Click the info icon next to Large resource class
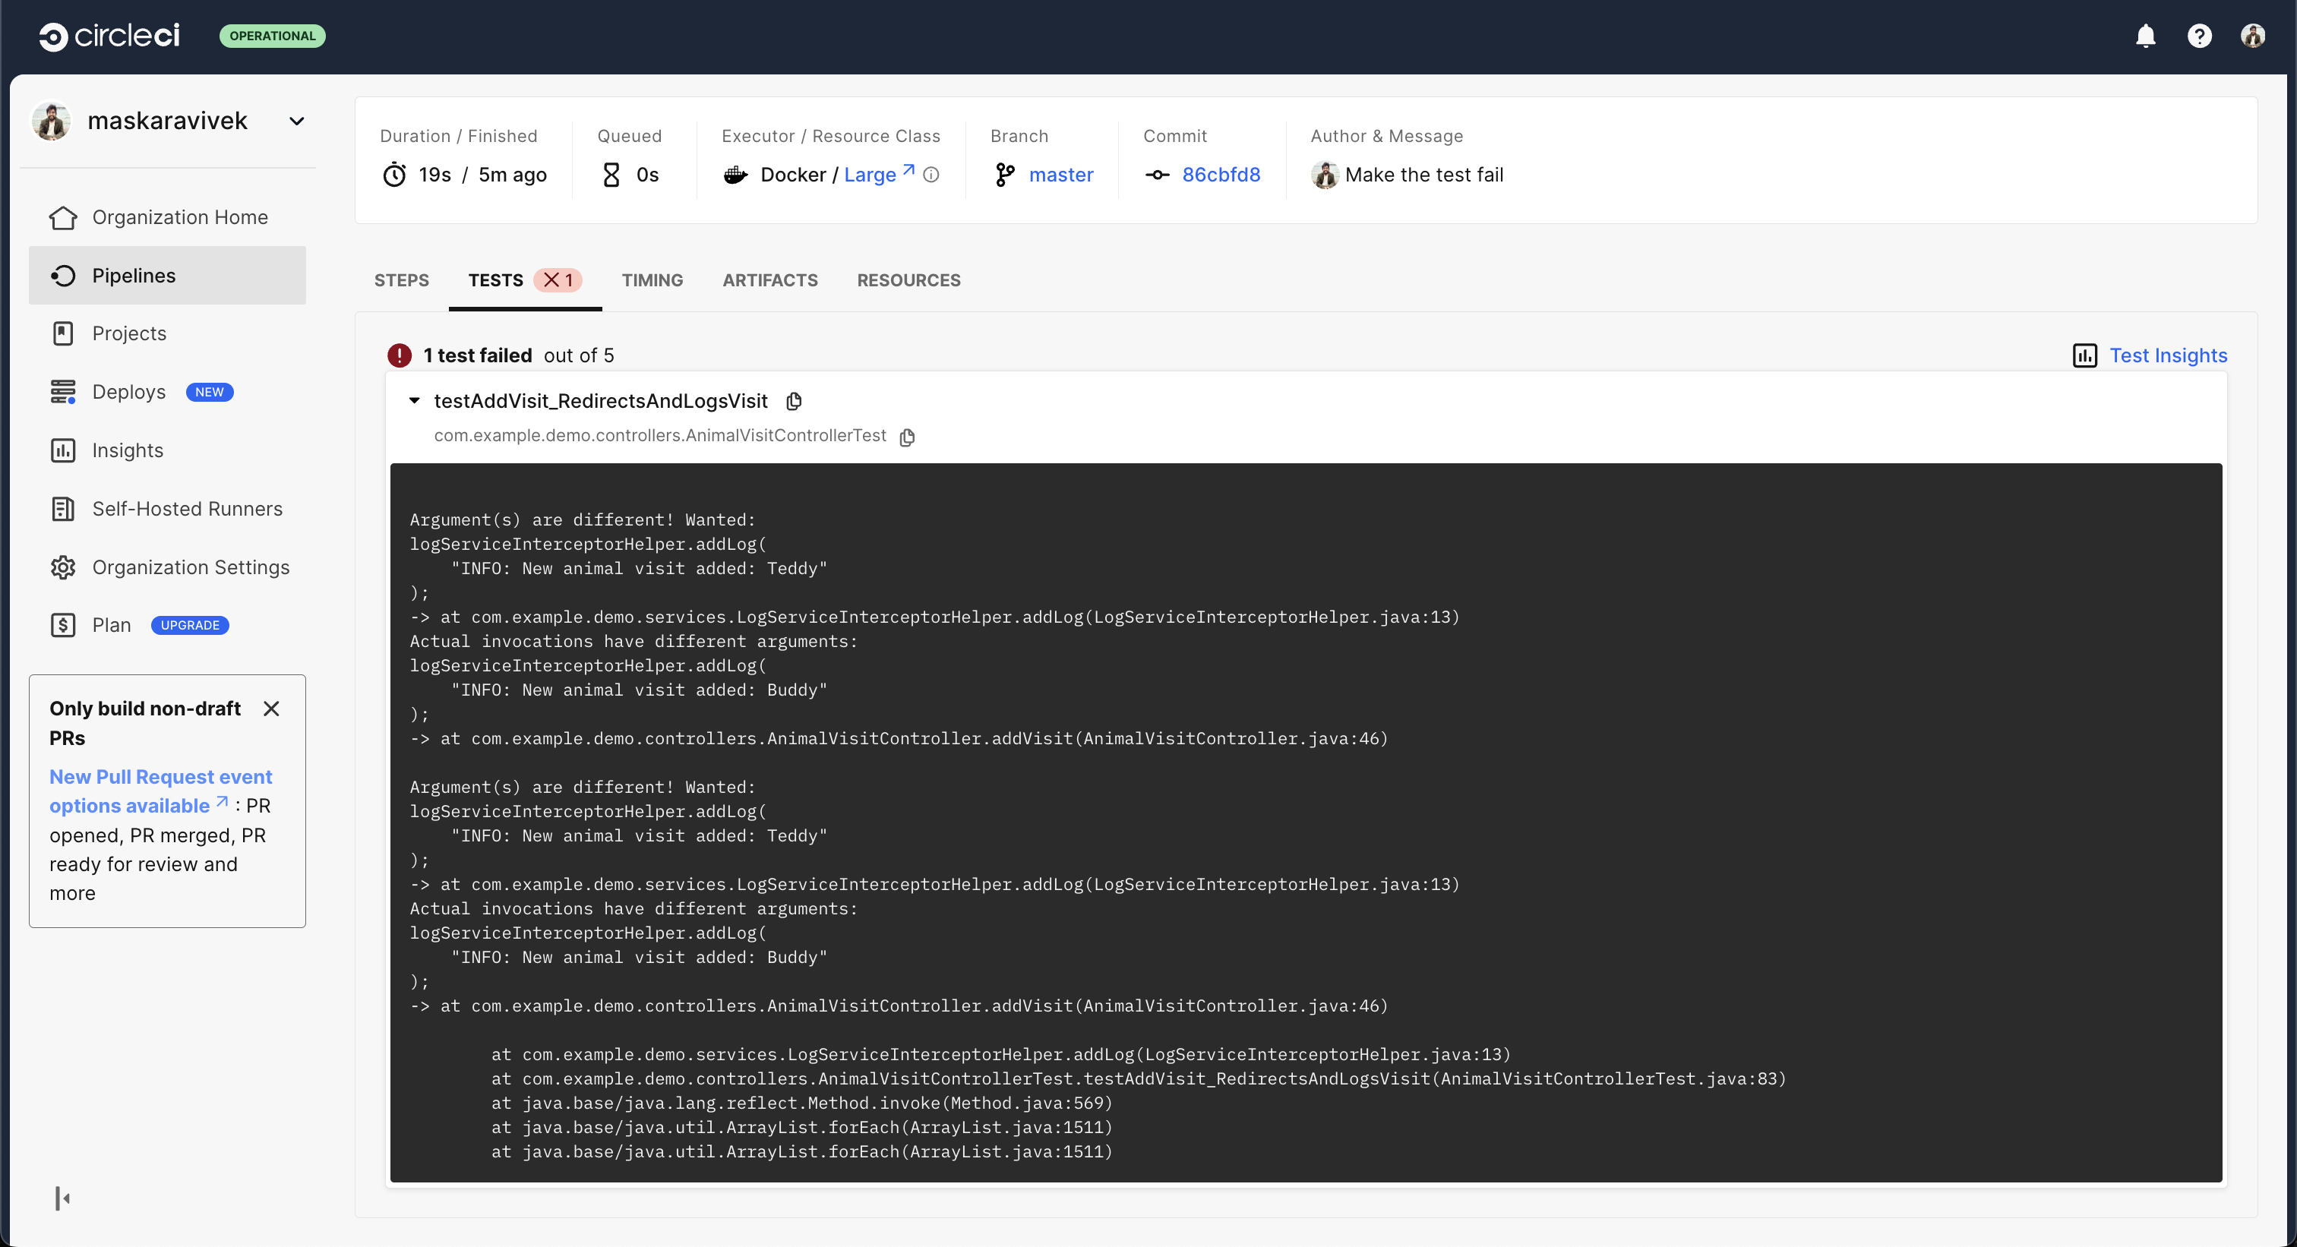The width and height of the screenshot is (2297, 1247). tap(931, 175)
